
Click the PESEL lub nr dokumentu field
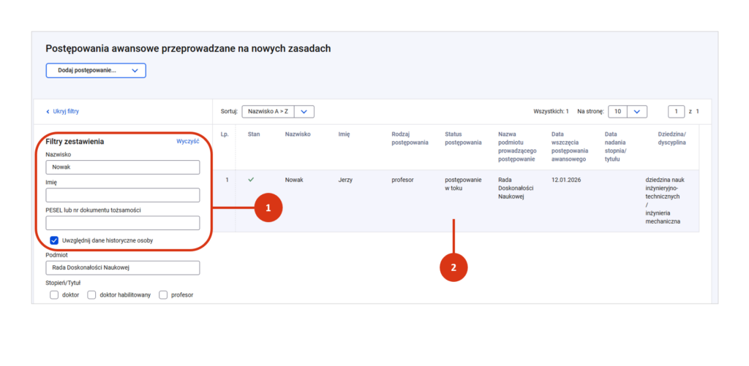122,223
